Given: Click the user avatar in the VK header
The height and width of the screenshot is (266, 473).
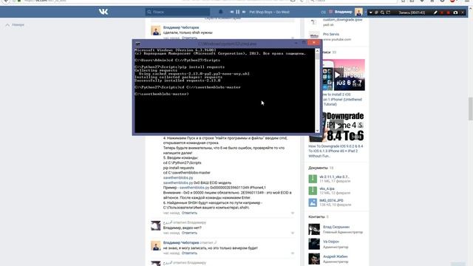Looking at the screenshot, I should tap(358, 12).
